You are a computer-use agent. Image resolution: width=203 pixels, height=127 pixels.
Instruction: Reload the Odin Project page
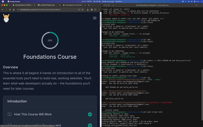coord(10,10)
